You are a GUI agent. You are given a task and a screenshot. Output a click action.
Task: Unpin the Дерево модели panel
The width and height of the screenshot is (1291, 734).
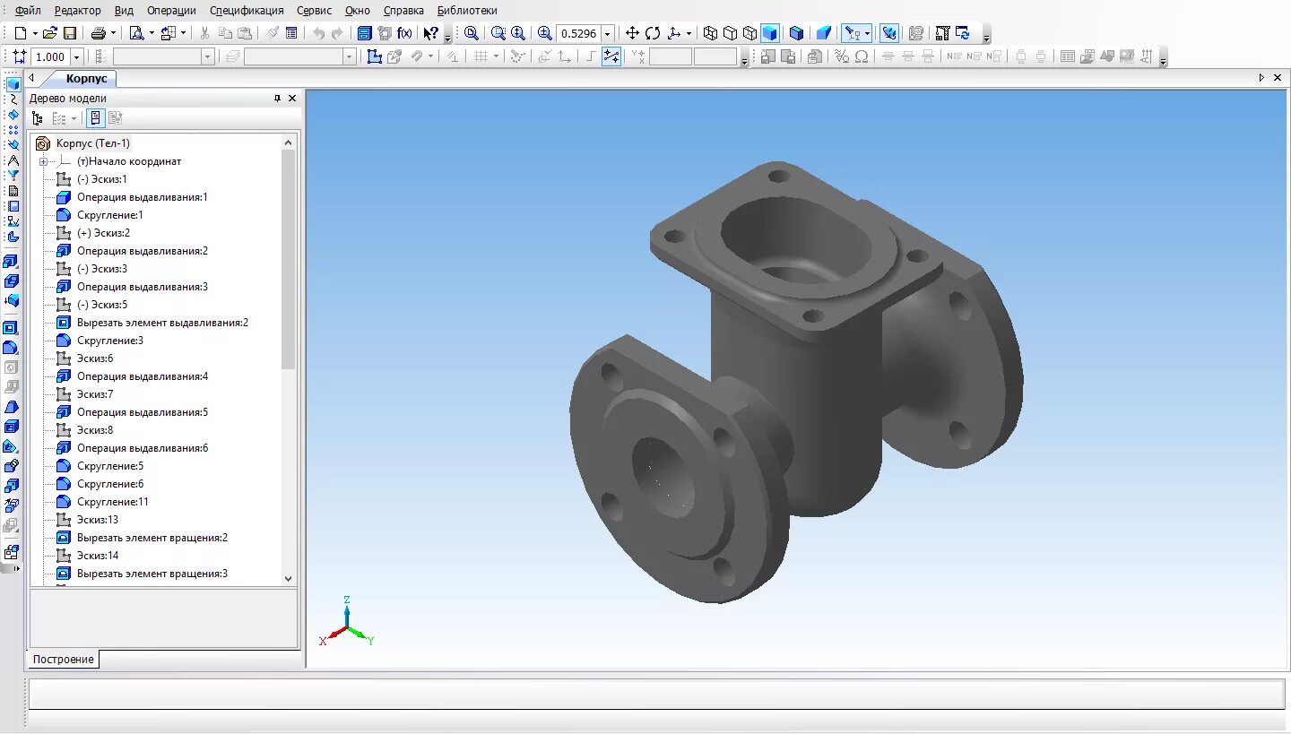pyautogui.click(x=278, y=99)
